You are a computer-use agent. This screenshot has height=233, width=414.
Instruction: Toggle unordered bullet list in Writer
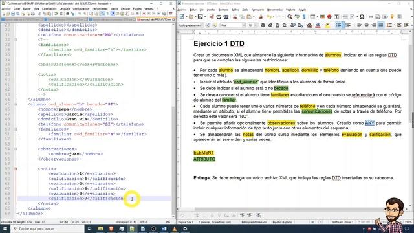click(338, 25)
